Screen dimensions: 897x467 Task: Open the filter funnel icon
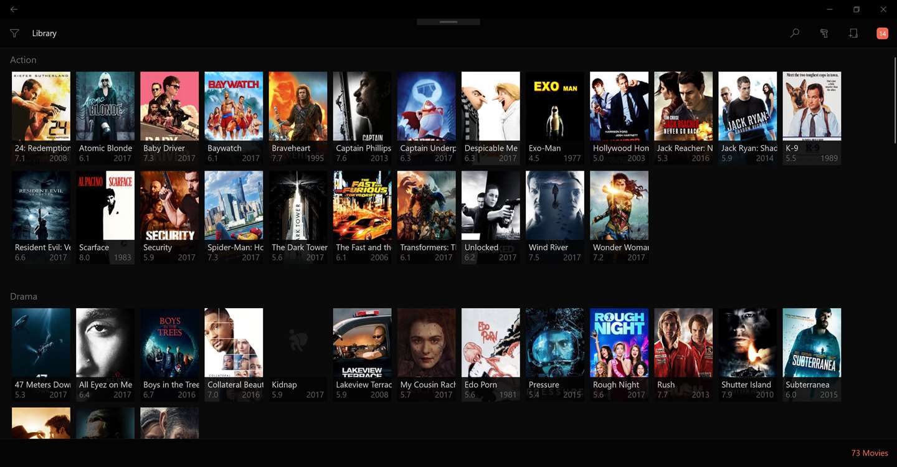point(14,33)
